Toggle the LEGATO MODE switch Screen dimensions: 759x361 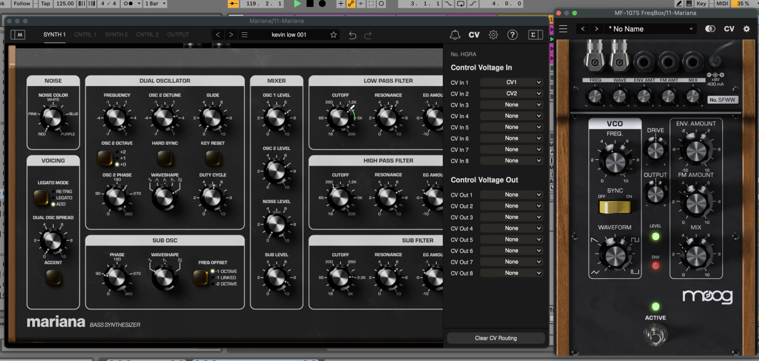(x=42, y=199)
